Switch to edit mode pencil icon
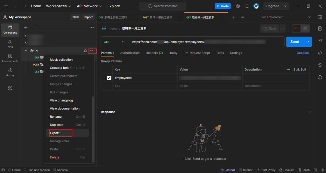 point(296,28)
